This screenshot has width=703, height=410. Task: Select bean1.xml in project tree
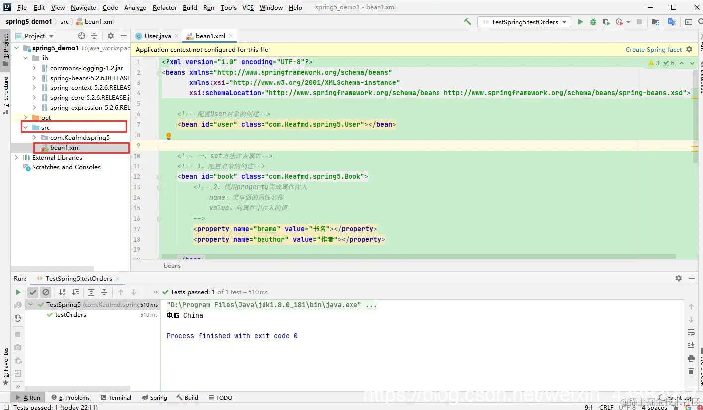(x=65, y=148)
